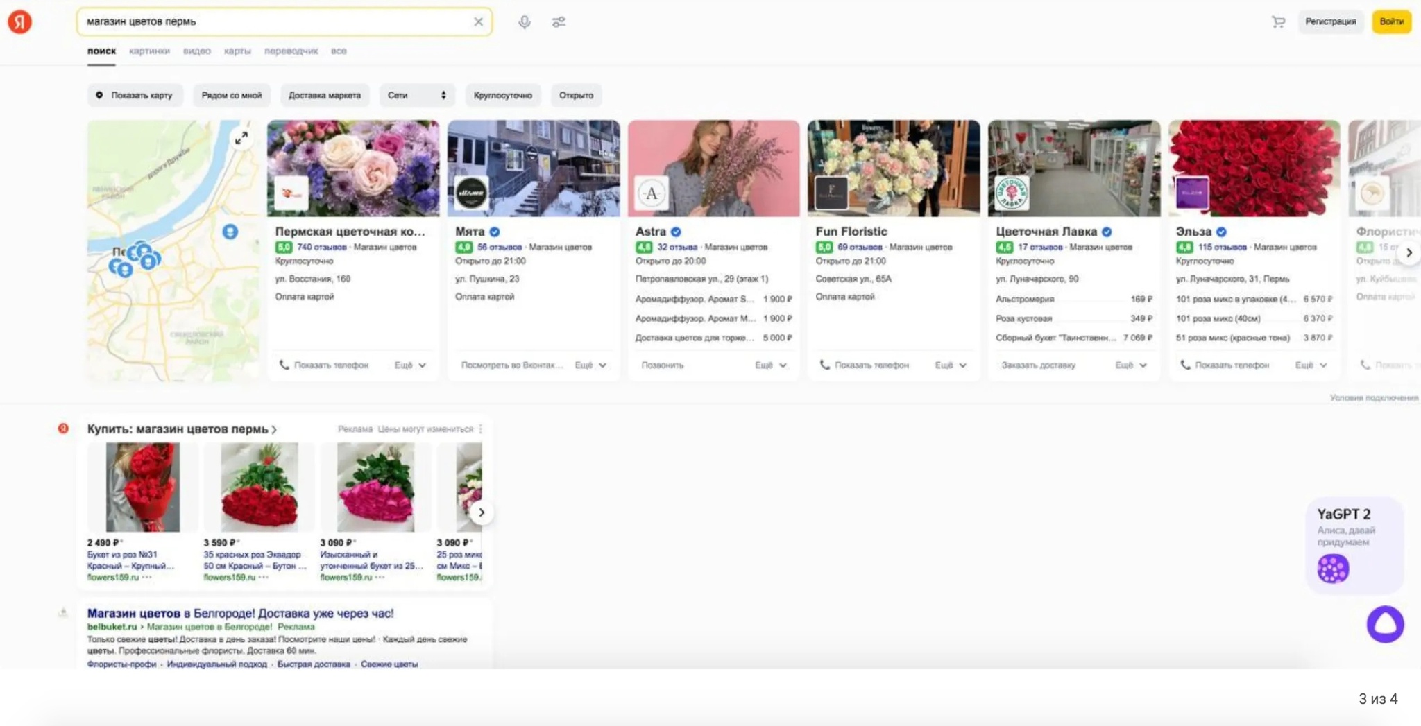Show phone for Пермская цветочная компания

[x=324, y=365]
